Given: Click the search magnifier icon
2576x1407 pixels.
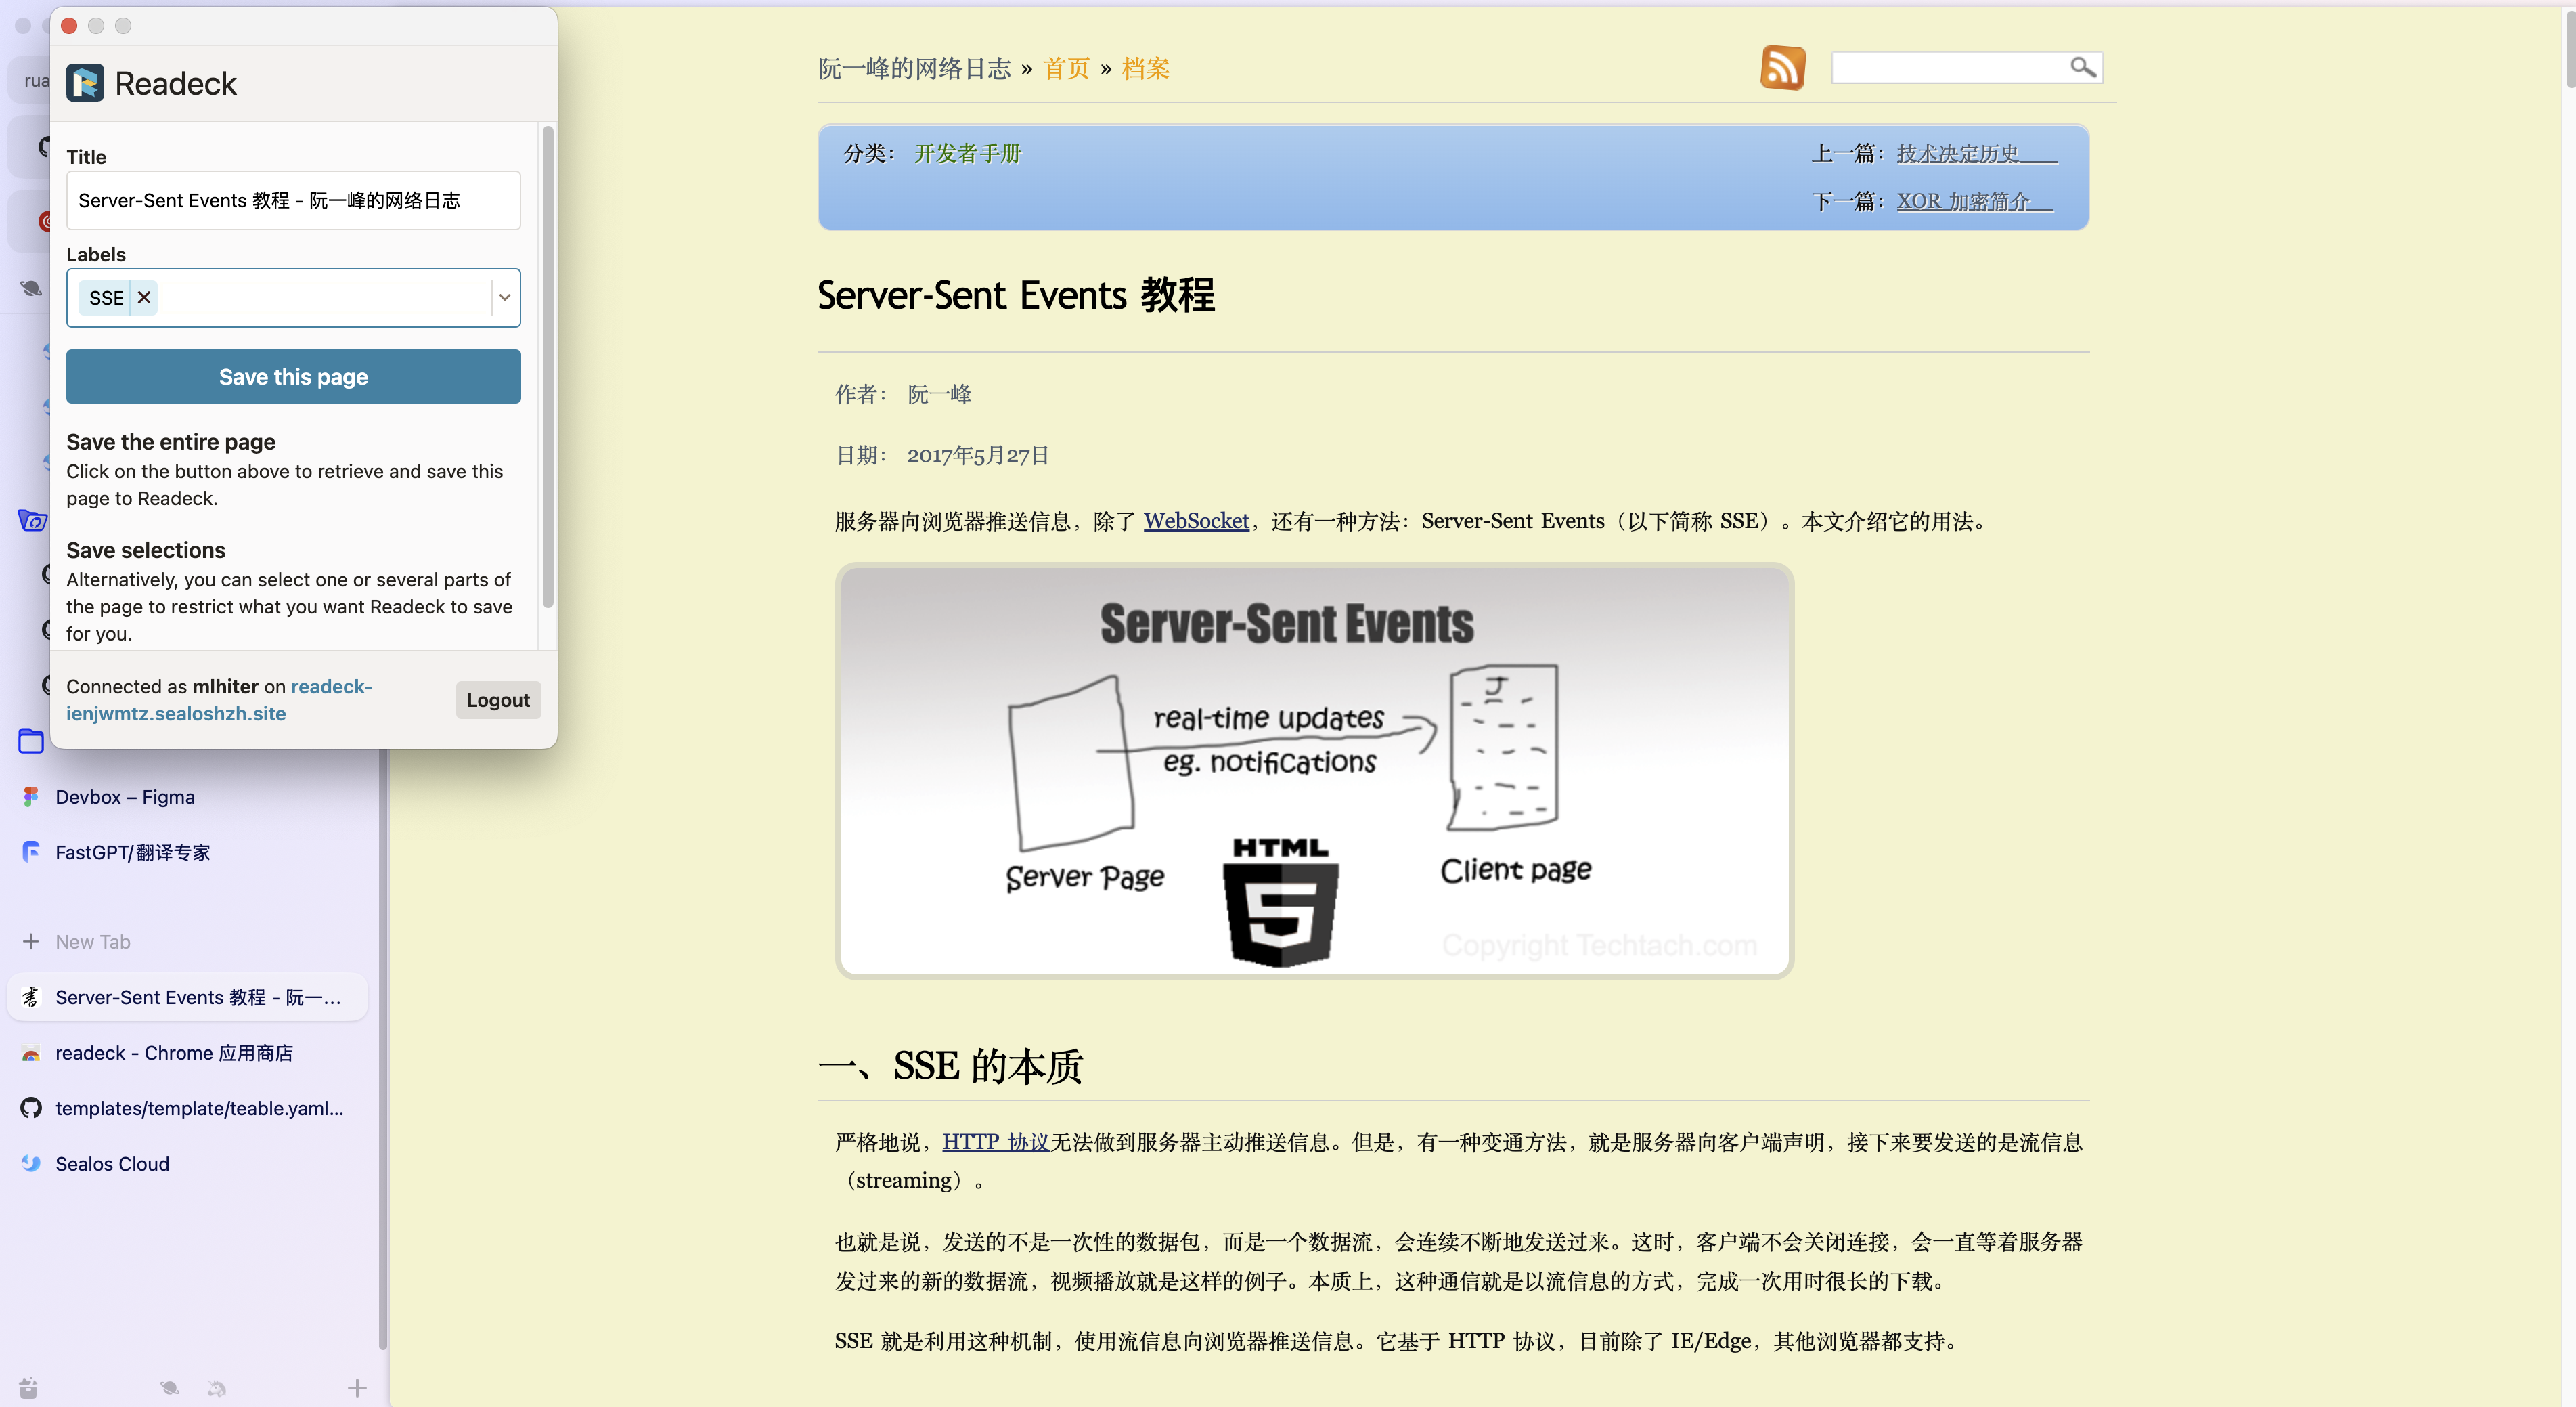Looking at the screenshot, I should point(2082,67).
